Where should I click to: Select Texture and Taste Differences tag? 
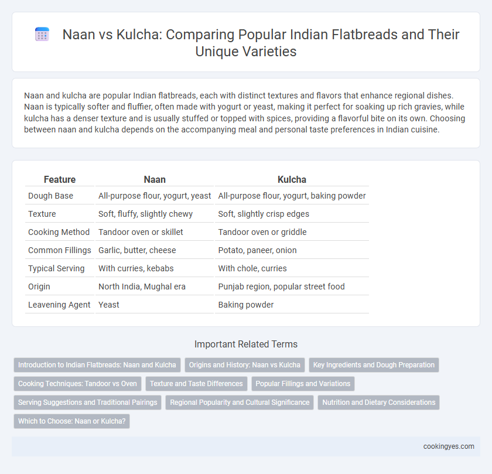pos(196,384)
